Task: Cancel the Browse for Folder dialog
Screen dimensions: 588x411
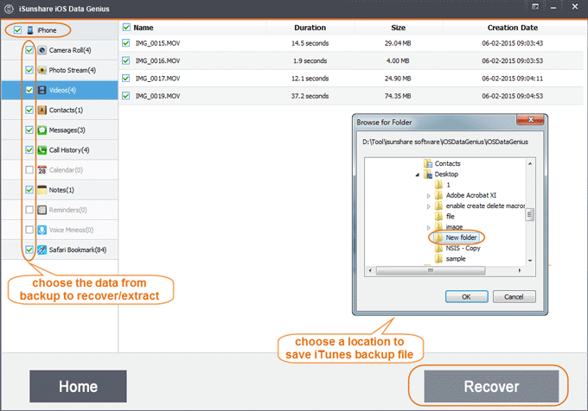Action: coord(514,297)
